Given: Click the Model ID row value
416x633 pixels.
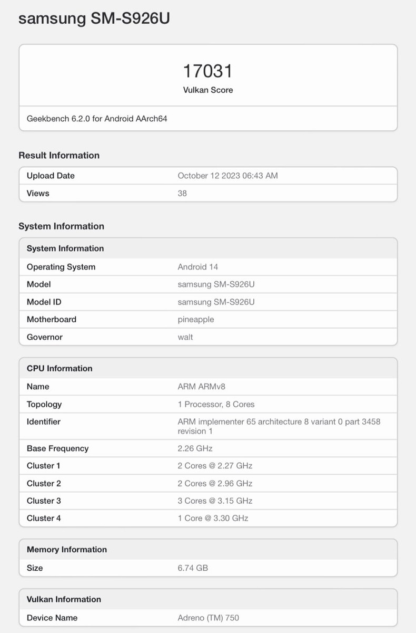Looking at the screenshot, I should pyautogui.click(x=216, y=302).
